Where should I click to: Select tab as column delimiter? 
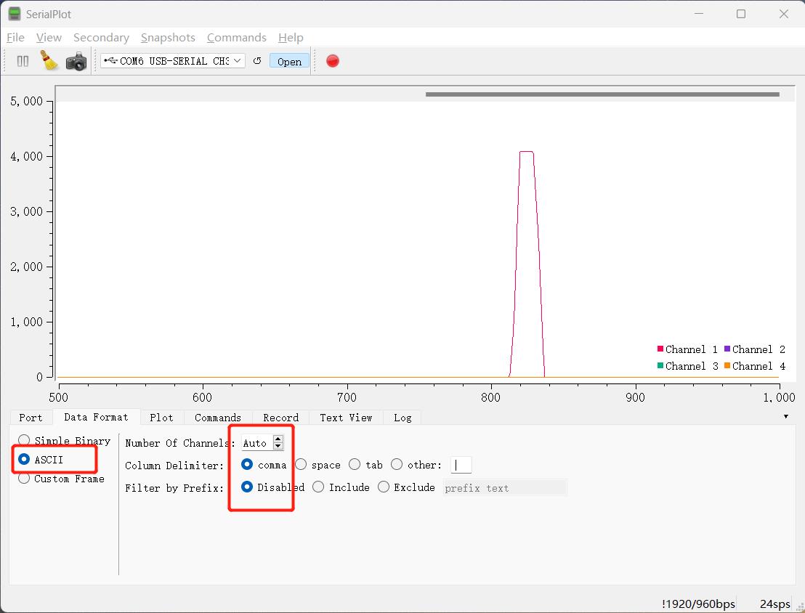click(x=355, y=464)
